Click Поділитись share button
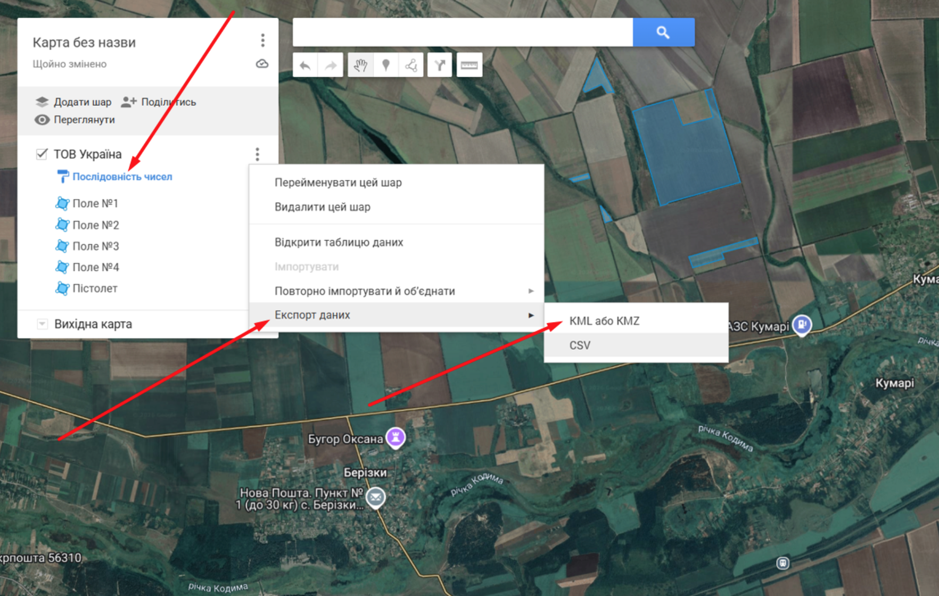939x596 pixels. tap(159, 102)
